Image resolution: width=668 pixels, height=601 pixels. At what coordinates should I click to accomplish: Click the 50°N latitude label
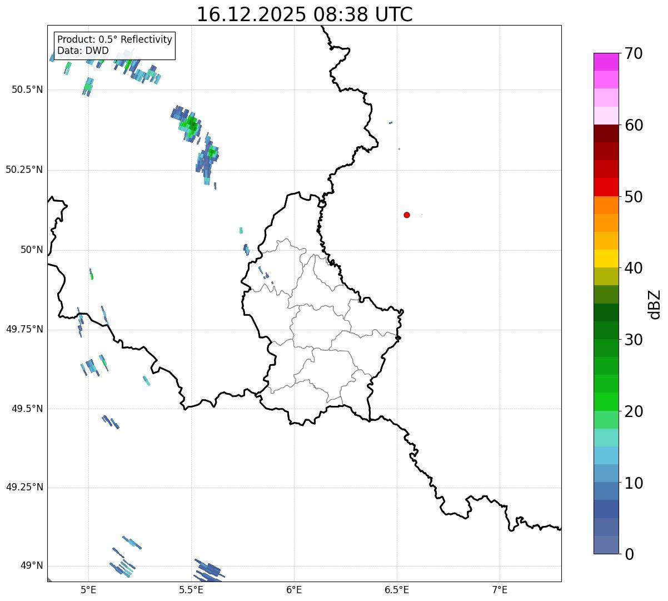(x=32, y=250)
